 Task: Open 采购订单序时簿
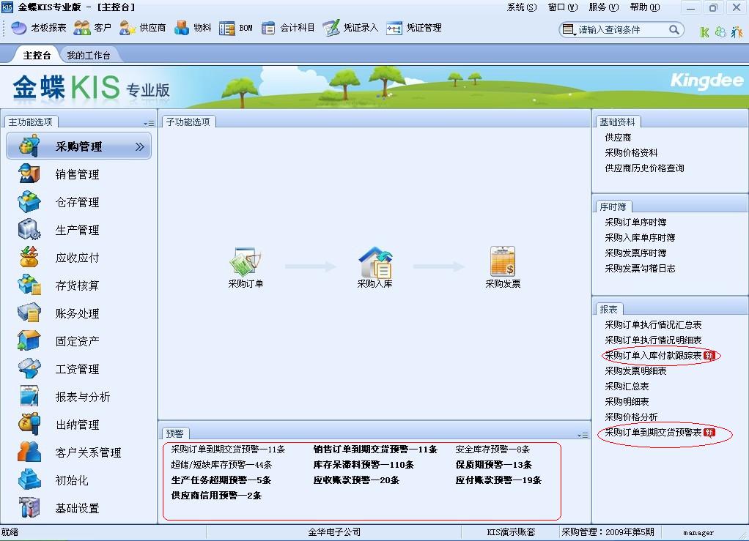tap(636, 223)
